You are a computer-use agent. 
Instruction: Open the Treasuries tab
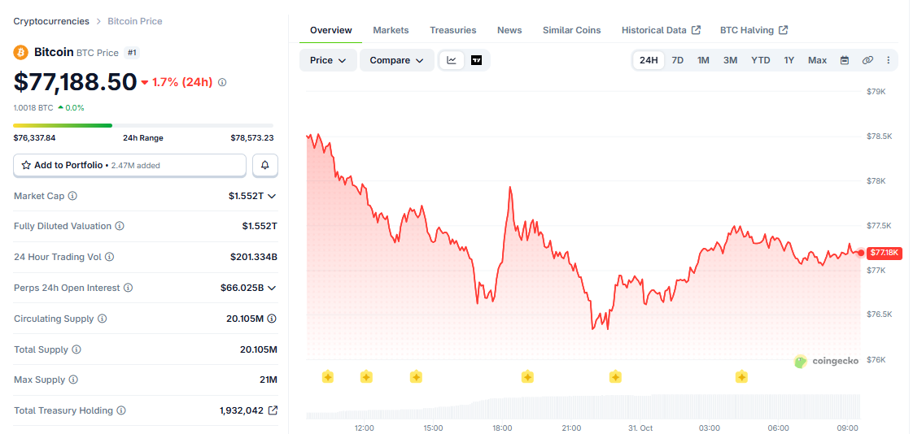[x=453, y=30]
